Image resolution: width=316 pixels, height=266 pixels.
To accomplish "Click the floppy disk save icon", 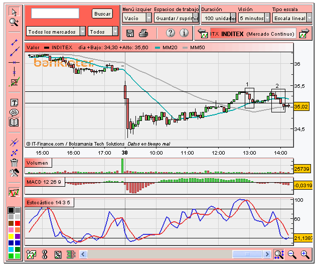I will (130, 33).
